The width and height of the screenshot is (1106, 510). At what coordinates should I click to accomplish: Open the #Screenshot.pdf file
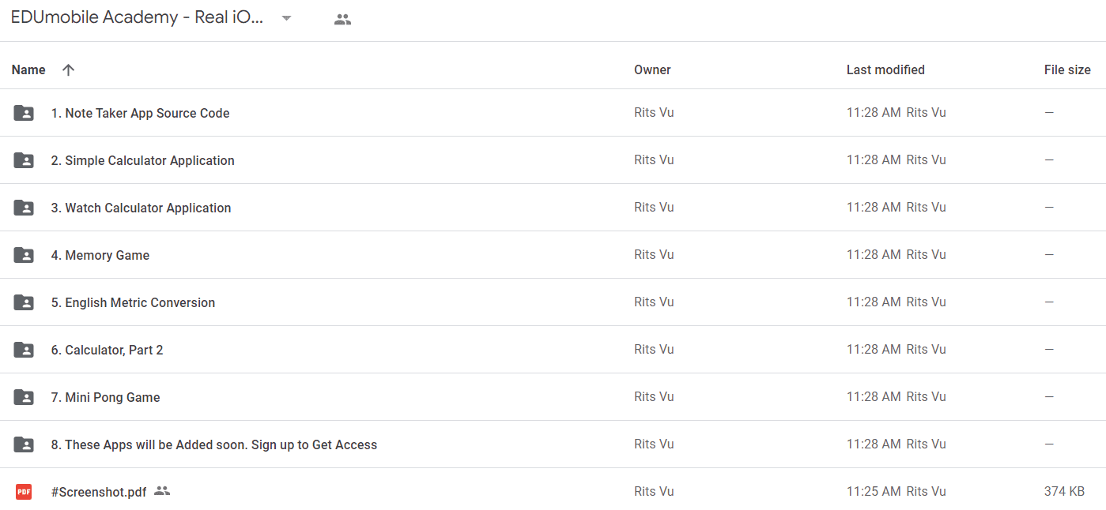(x=99, y=492)
